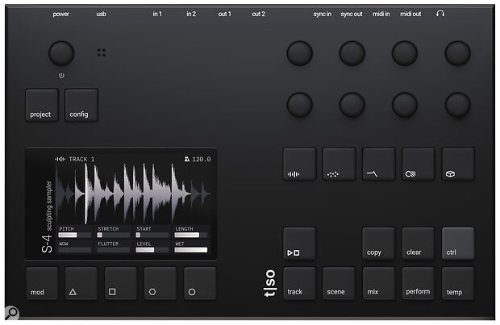Click the project button

[x=42, y=106]
